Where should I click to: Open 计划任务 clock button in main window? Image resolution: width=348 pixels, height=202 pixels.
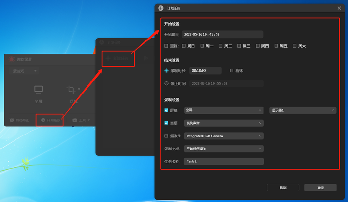tap(50, 120)
